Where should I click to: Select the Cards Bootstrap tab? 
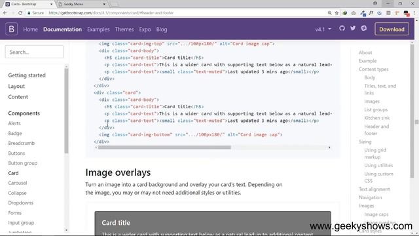pyautogui.click(x=28, y=4)
